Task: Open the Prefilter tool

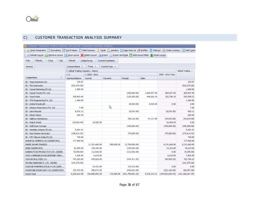Action: pos(143,50)
